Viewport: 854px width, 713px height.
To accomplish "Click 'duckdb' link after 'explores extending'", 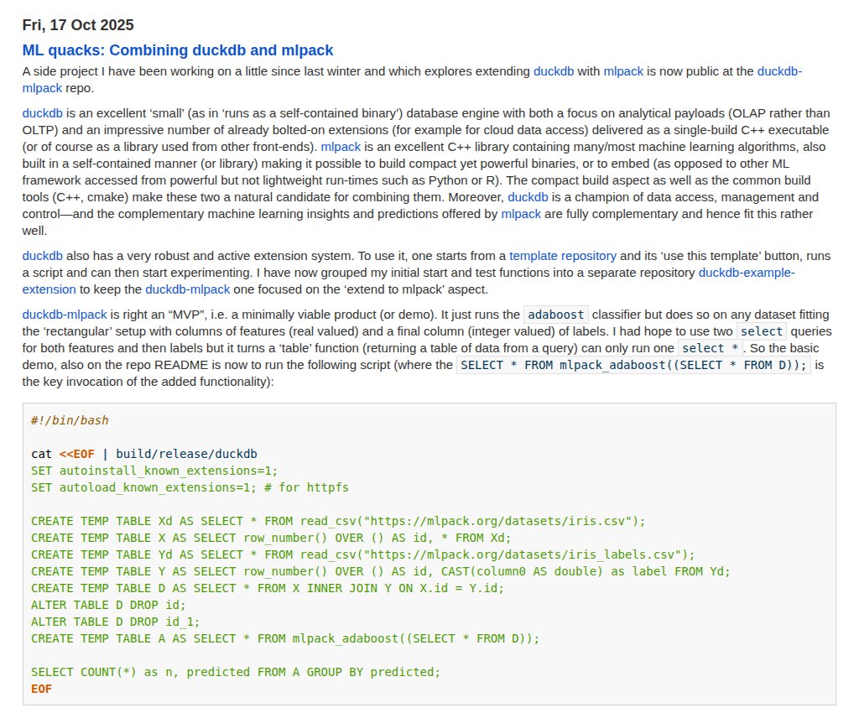I will (554, 71).
